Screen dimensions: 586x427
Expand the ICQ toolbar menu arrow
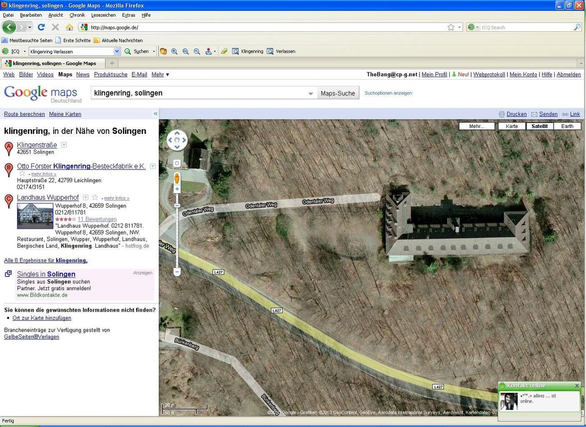24,51
